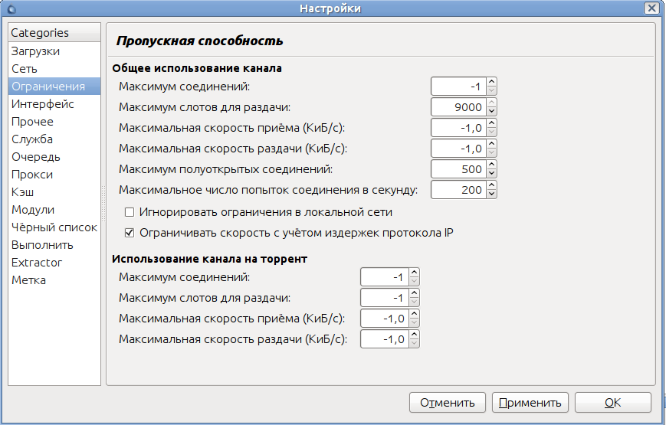Image resolution: width=666 pixels, height=425 pixels.
Task: Select the Кэш category
Action: tap(54, 192)
